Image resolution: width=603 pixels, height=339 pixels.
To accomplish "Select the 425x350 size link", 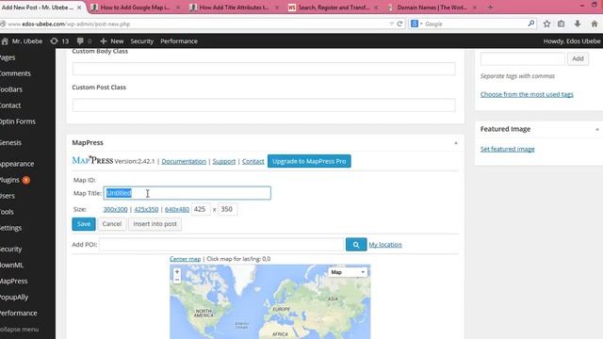I will point(146,209).
